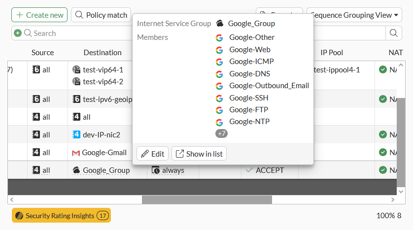Click Show in list button

click(x=199, y=154)
